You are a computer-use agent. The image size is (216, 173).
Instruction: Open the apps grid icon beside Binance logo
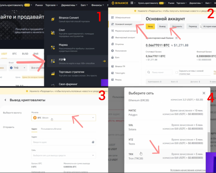[x=132, y=3]
